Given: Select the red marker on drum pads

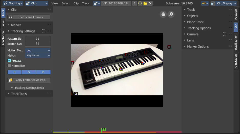Looking at the screenshot, I should (145, 52).
